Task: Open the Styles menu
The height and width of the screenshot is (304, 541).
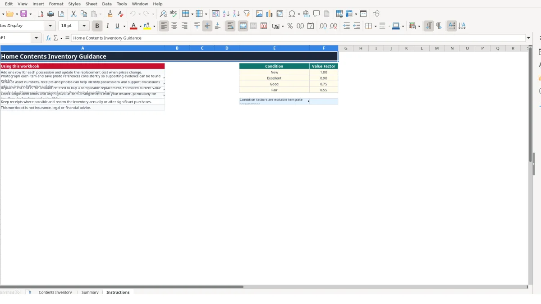Action: [74, 4]
